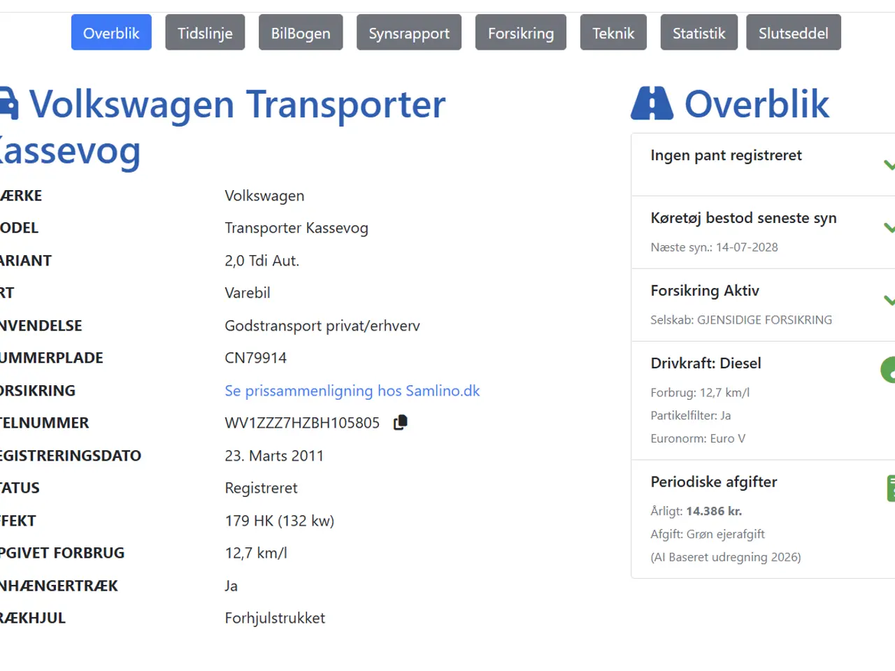Screen dimensions: 895x671
Task: Click green checkmark beside Køretøj bestod seneste syn
Action: (889, 227)
